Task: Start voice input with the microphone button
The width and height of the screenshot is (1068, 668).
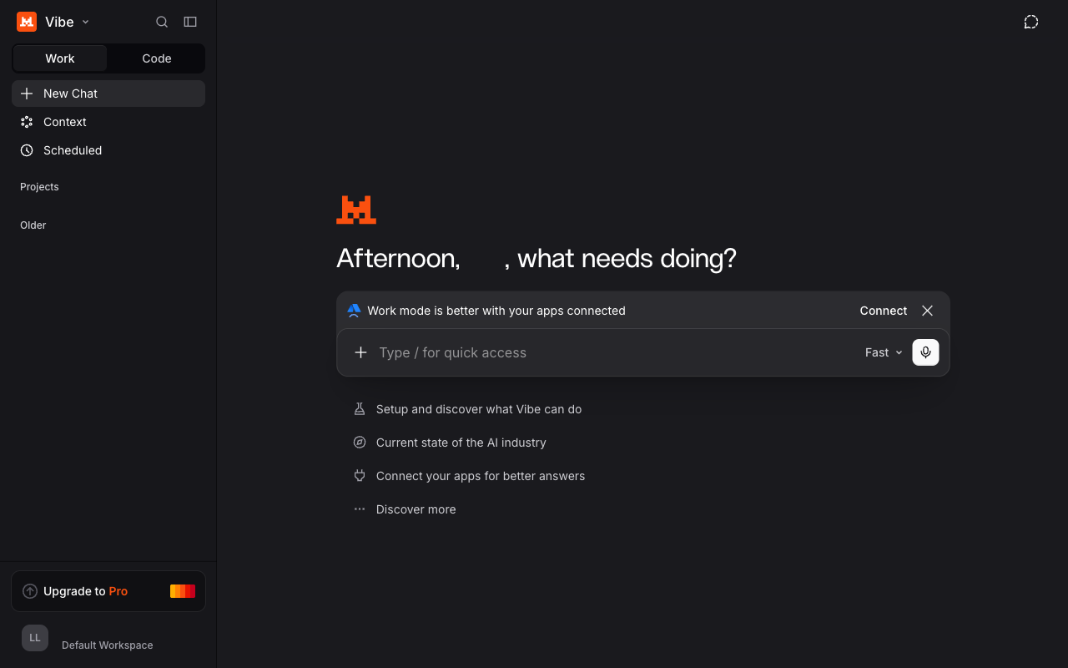Action: pos(925,352)
